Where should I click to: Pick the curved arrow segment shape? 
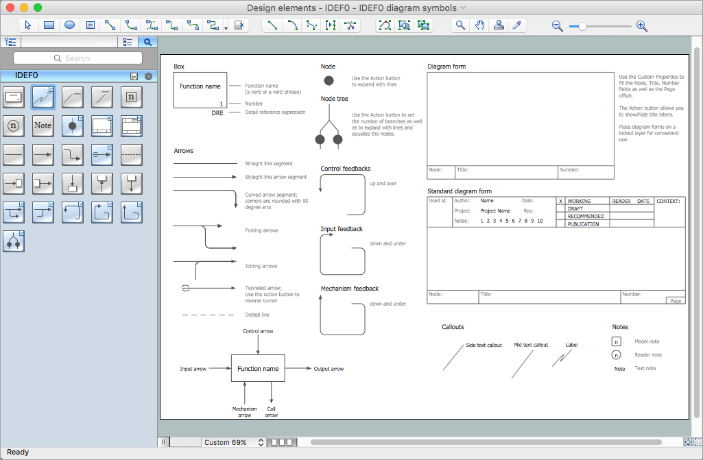(x=73, y=155)
